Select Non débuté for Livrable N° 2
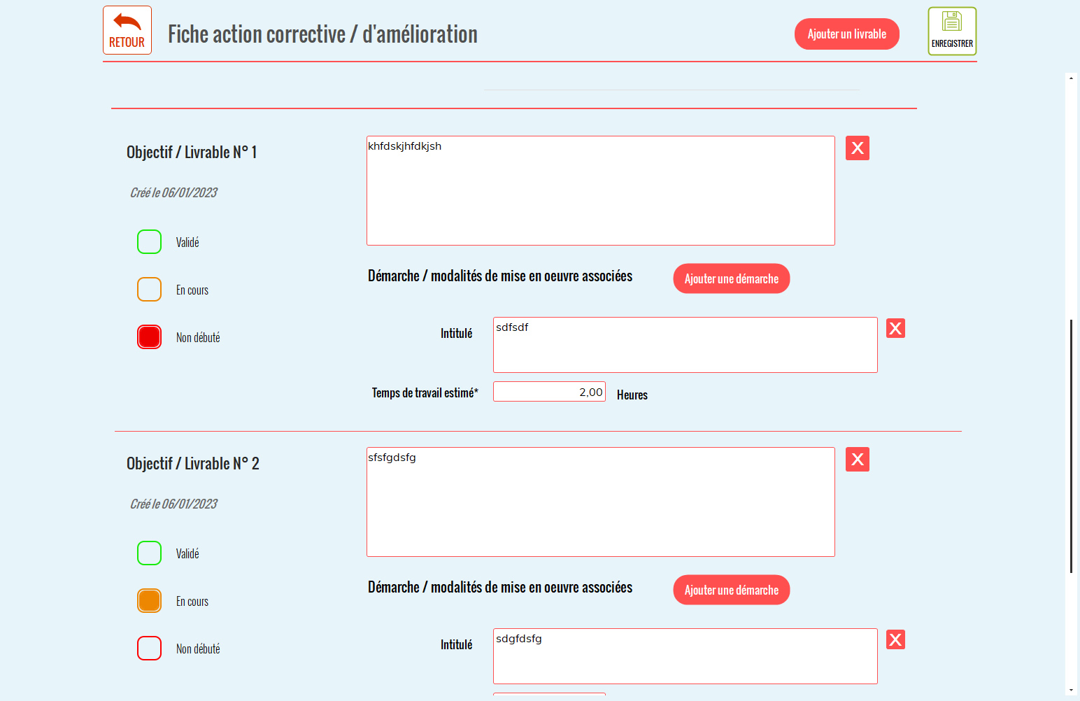Image resolution: width=1080 pixels, height=701 pixels. [150, 649]
